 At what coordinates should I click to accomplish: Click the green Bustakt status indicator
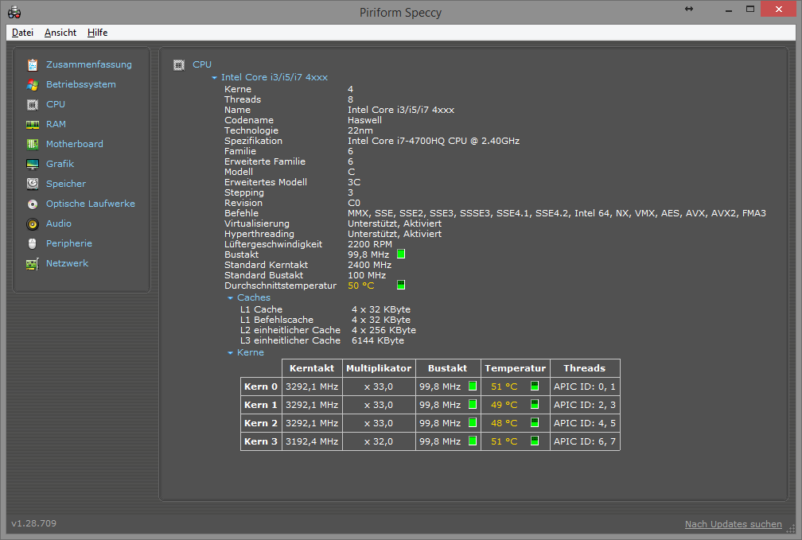(401, 254)
